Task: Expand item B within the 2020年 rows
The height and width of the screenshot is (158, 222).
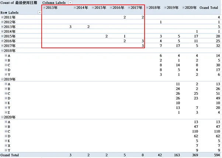Action: pos(6,127)
